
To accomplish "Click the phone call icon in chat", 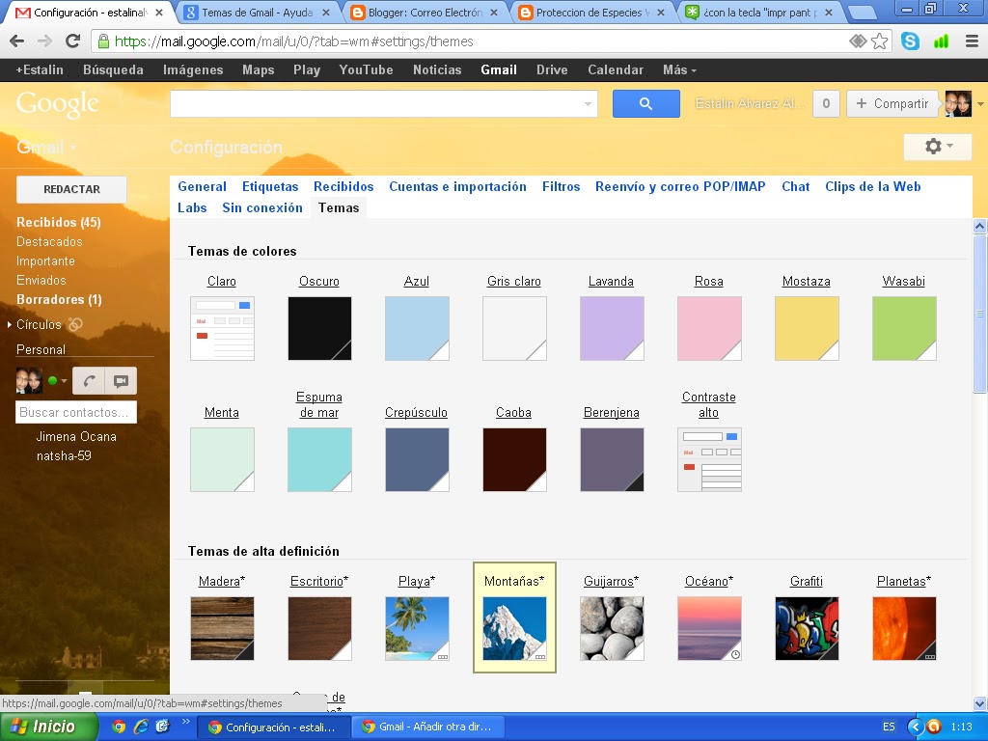I will pyautogui.click(x=89, y=380).
